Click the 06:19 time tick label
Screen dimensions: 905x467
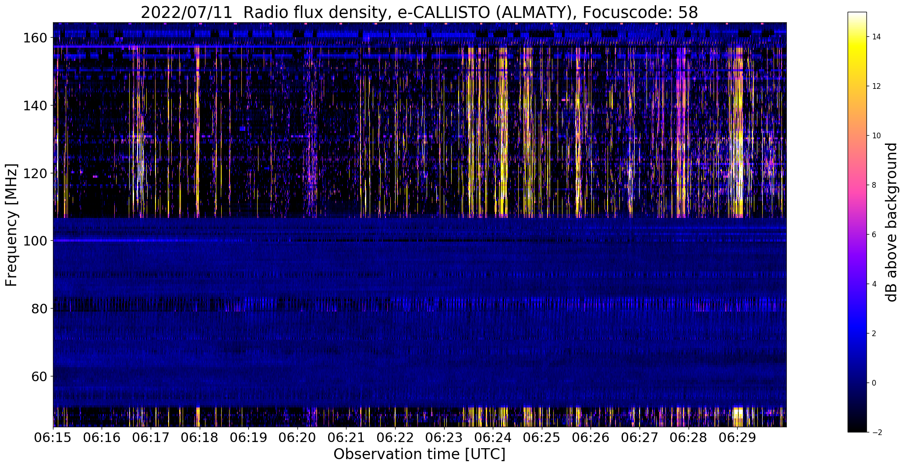[x=248, y=438]
